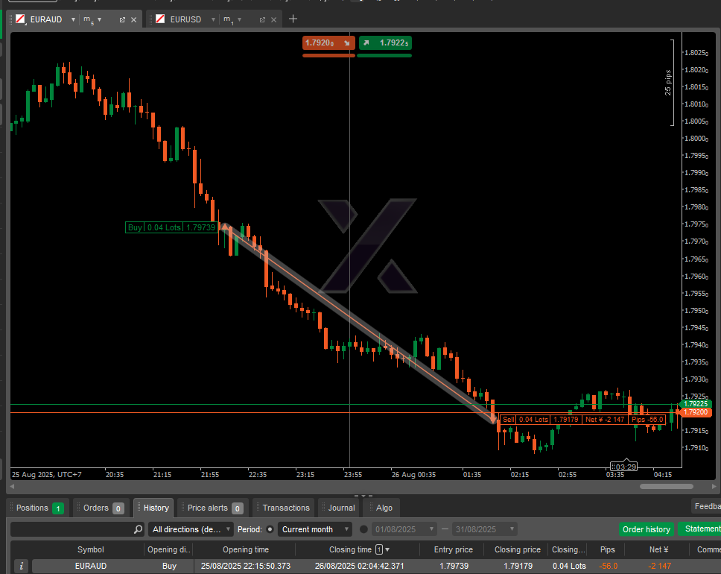This screenshot has height=574, width=721.
Task: Detach the EURUSD chart into a window
Action: point(261,19)
